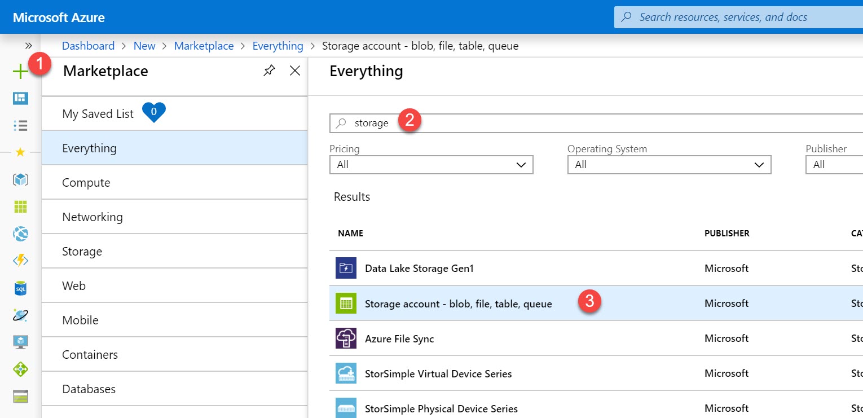
Task: Close the Marketplace blade
Action: [294, 71]
